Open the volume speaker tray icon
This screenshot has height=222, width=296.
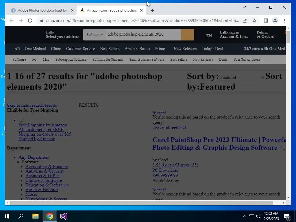[x=258, y=216]
